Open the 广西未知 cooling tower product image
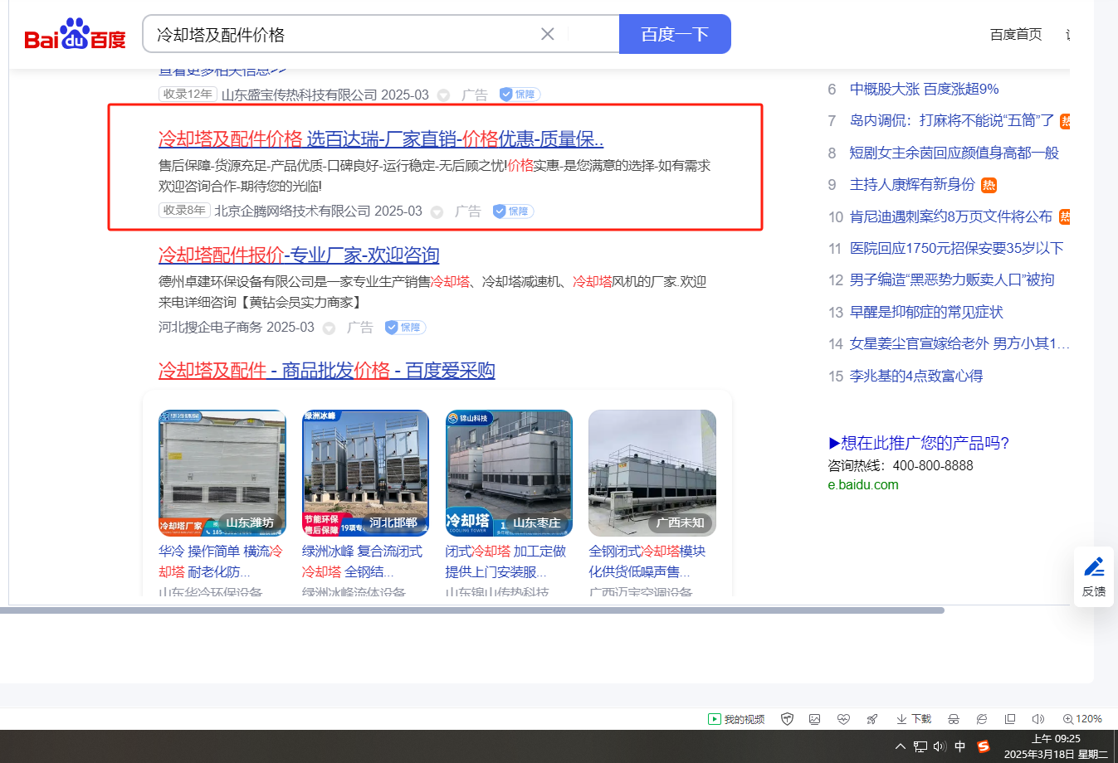The image size is (1118, 763). pos(652,473)
